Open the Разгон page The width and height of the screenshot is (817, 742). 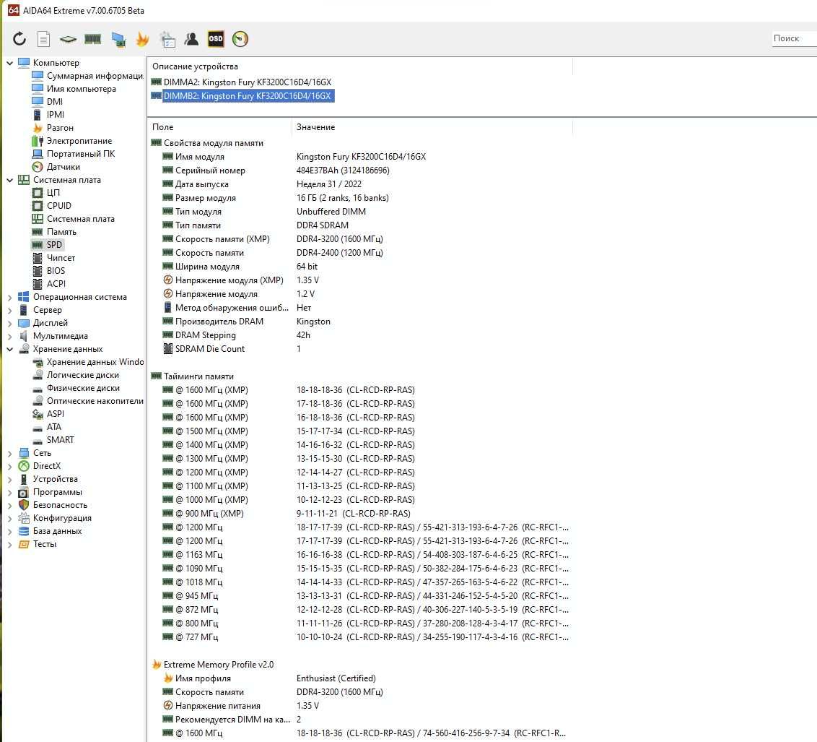[x=60, y=128]
